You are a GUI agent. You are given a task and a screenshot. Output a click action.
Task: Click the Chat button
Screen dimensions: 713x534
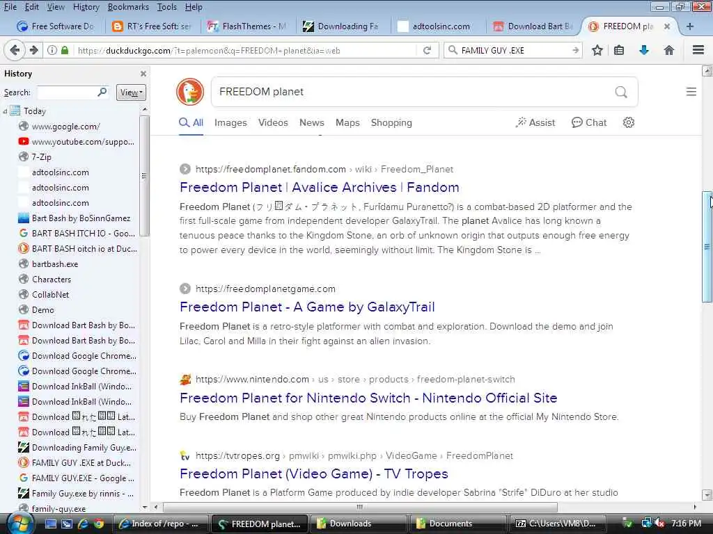point(589,122)
